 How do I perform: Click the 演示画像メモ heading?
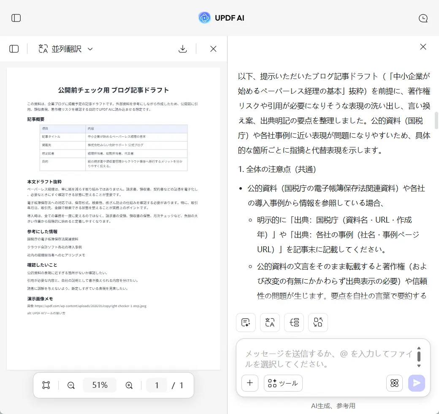[x=40, y=299]
